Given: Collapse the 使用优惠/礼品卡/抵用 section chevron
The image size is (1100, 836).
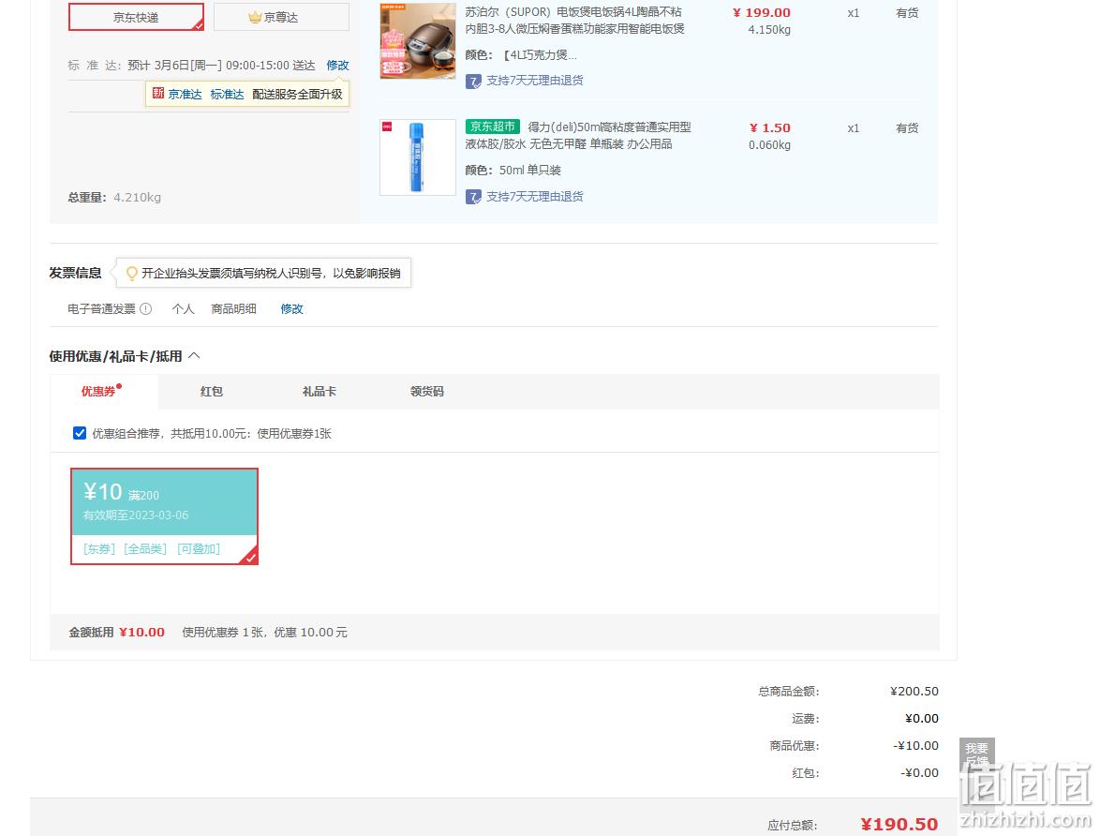Looking at the screenshot, I should click(x=194, y=356).
